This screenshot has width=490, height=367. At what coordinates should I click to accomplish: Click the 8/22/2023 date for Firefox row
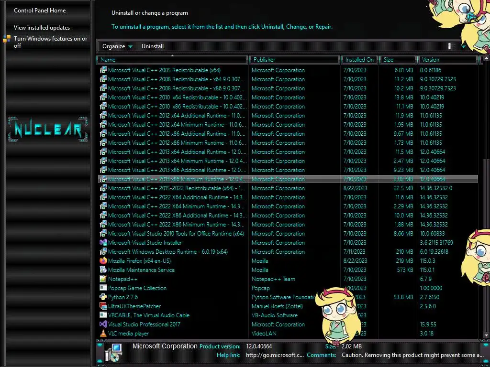[356, 260]
